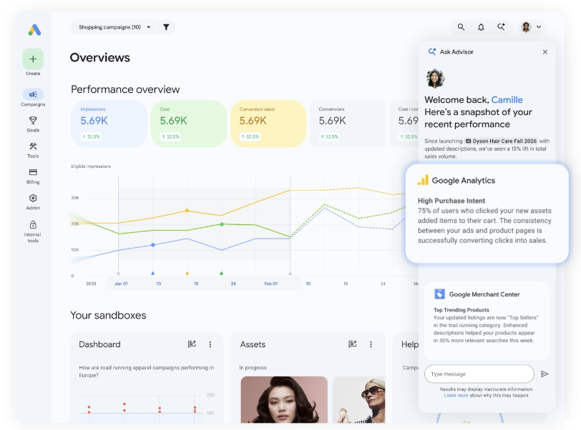Click green triangle marker on timeline

coord(222,273)
